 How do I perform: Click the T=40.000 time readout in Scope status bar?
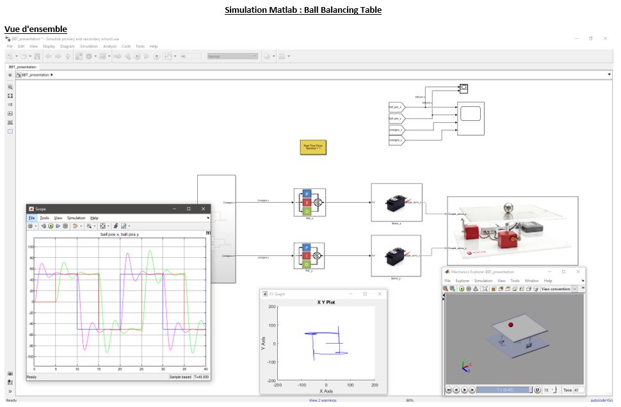(x=201, y=377)
